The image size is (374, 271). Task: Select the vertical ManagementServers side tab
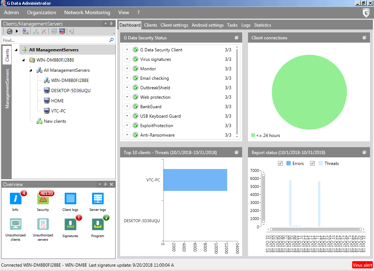(7, 89)
